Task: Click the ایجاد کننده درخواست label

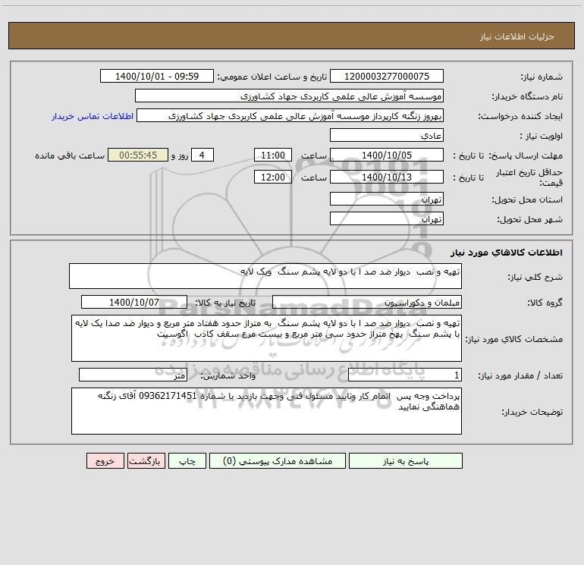Action: pyautogui.click(x=520, y=117)
